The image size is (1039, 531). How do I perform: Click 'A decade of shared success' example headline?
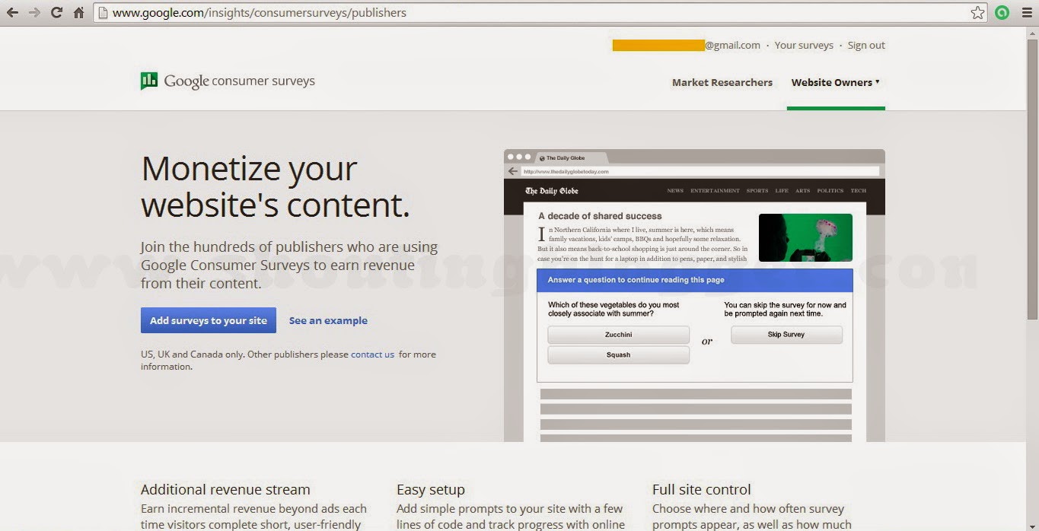click(600, 216)
